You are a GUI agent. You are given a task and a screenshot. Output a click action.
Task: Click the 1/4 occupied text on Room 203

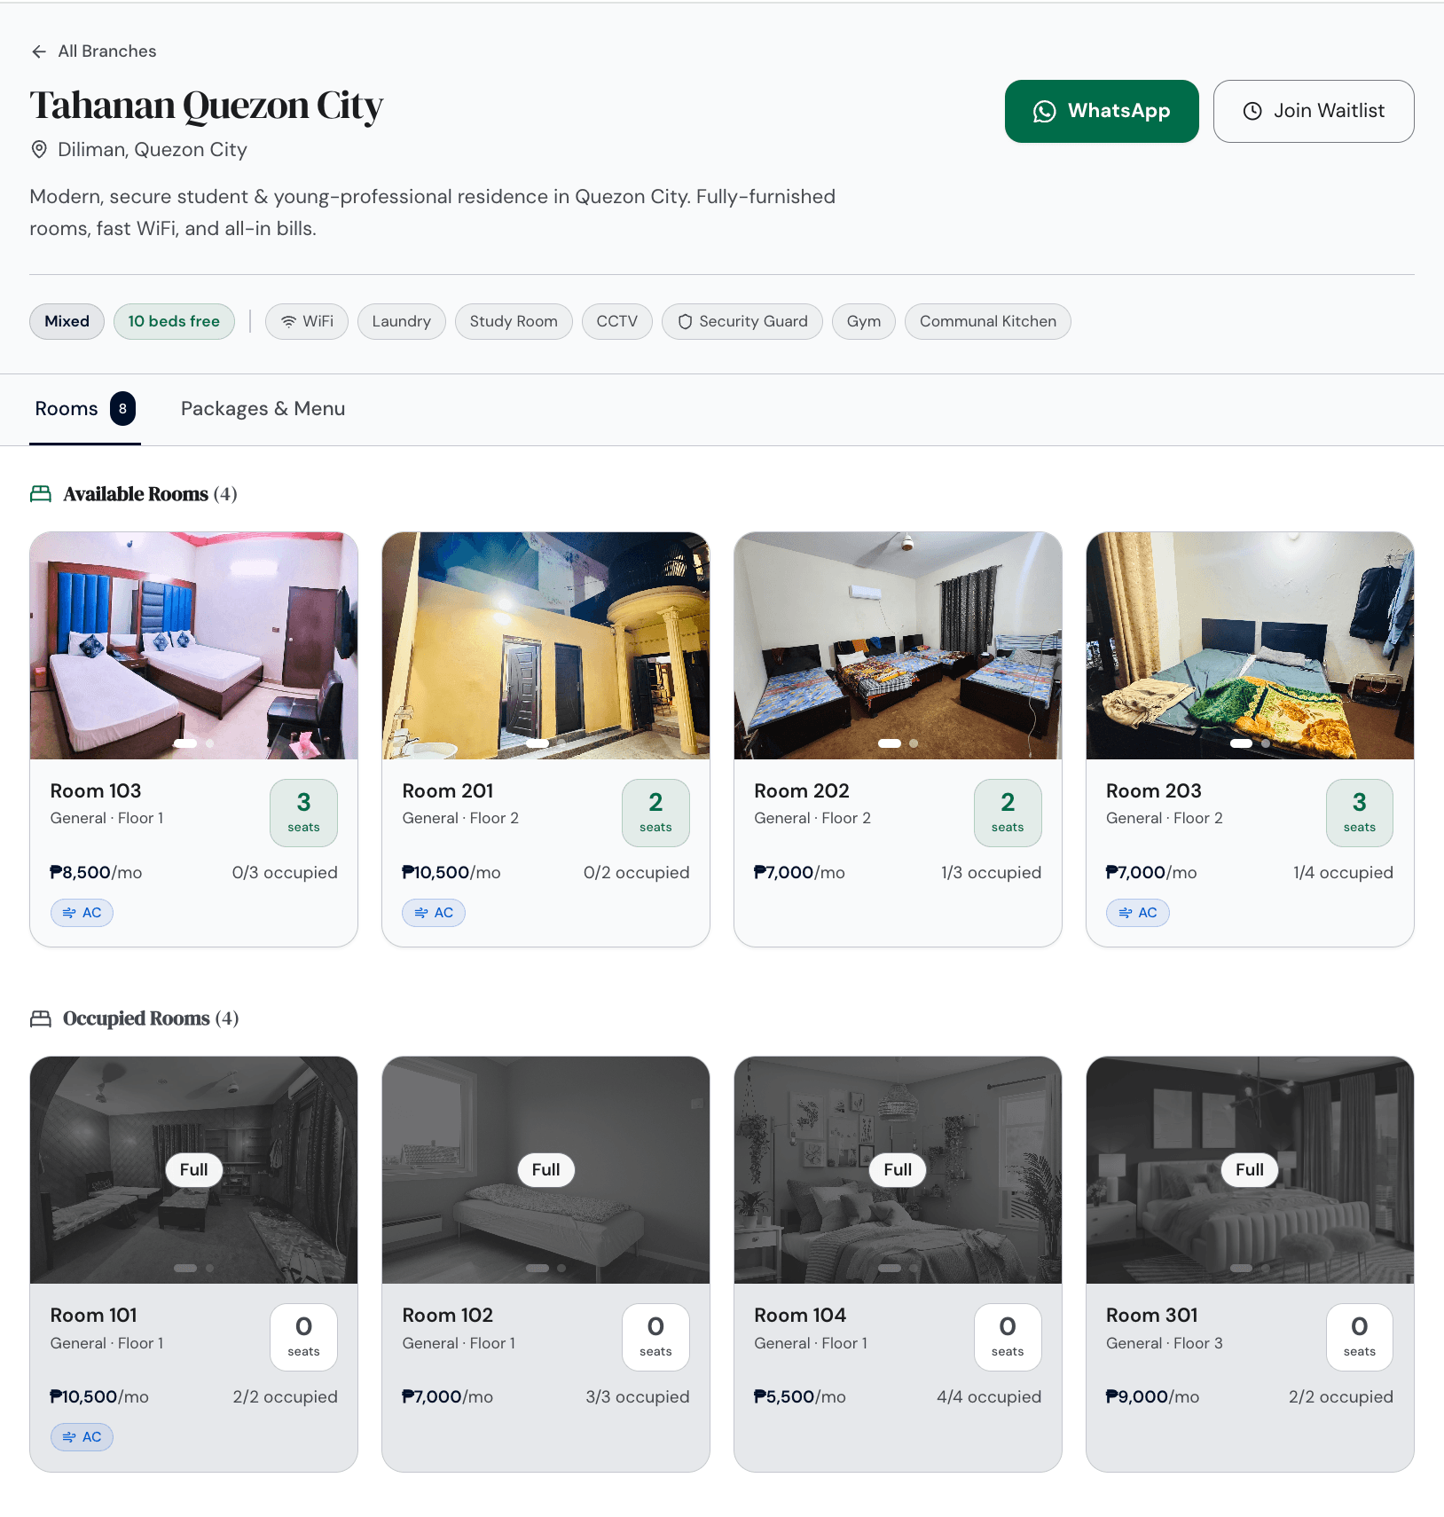1343,873
